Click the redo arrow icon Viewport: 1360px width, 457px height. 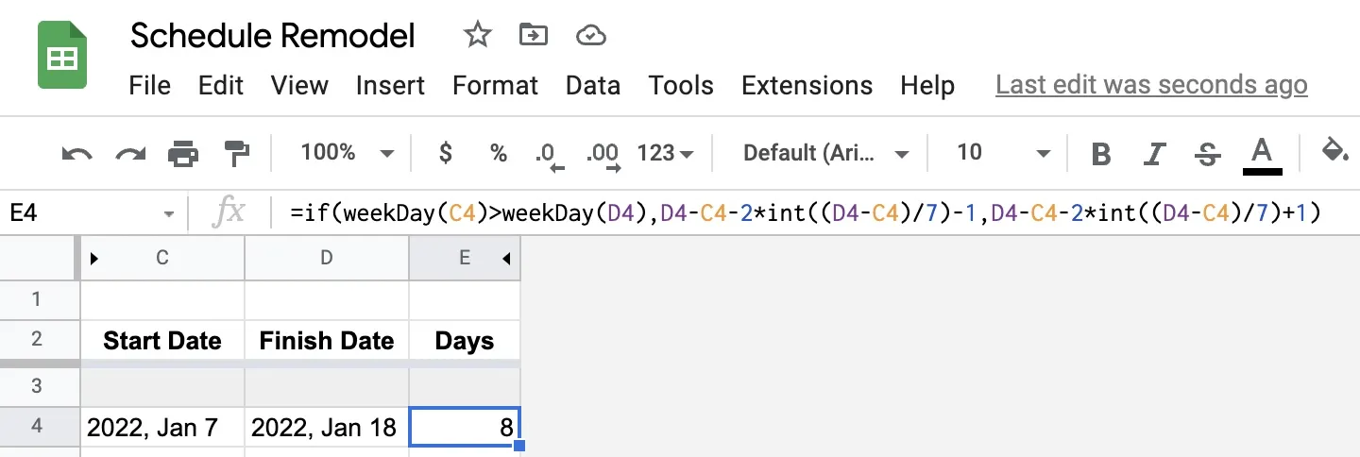(x=130, y=153)
